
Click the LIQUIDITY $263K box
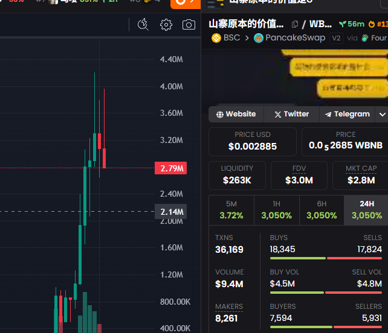[x=237, y=176]
